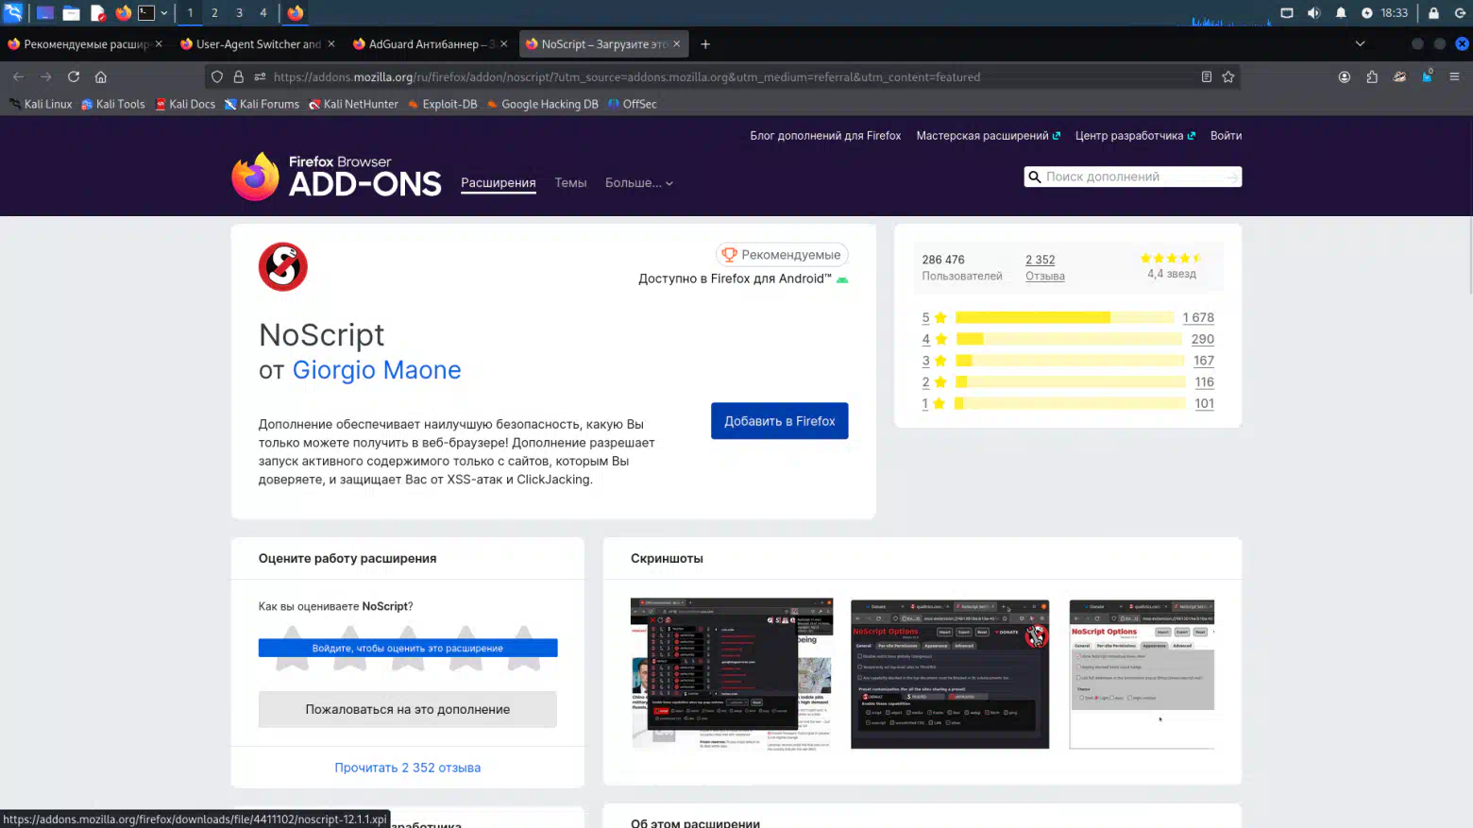This screenshot has width=1473, height=828.
Task: Open the Firefox hamburger menu
Action: pyautogui.click(x=1454, y=76)
